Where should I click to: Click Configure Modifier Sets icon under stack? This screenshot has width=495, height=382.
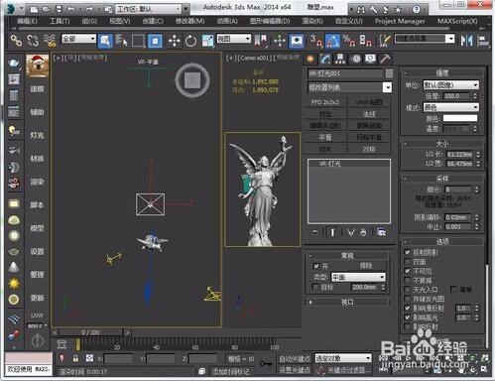point(381,232)
